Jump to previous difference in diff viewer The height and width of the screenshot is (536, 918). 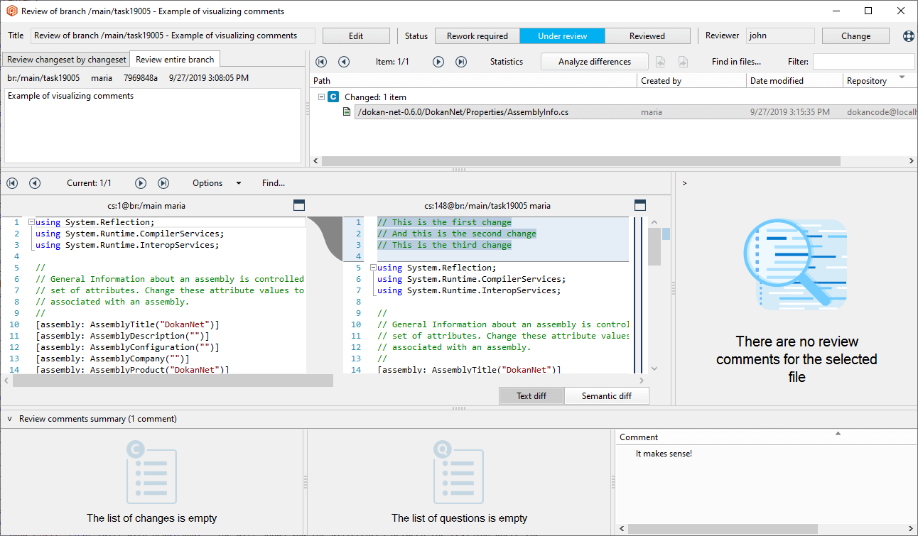pyautogui.click(x=35, y=183)
